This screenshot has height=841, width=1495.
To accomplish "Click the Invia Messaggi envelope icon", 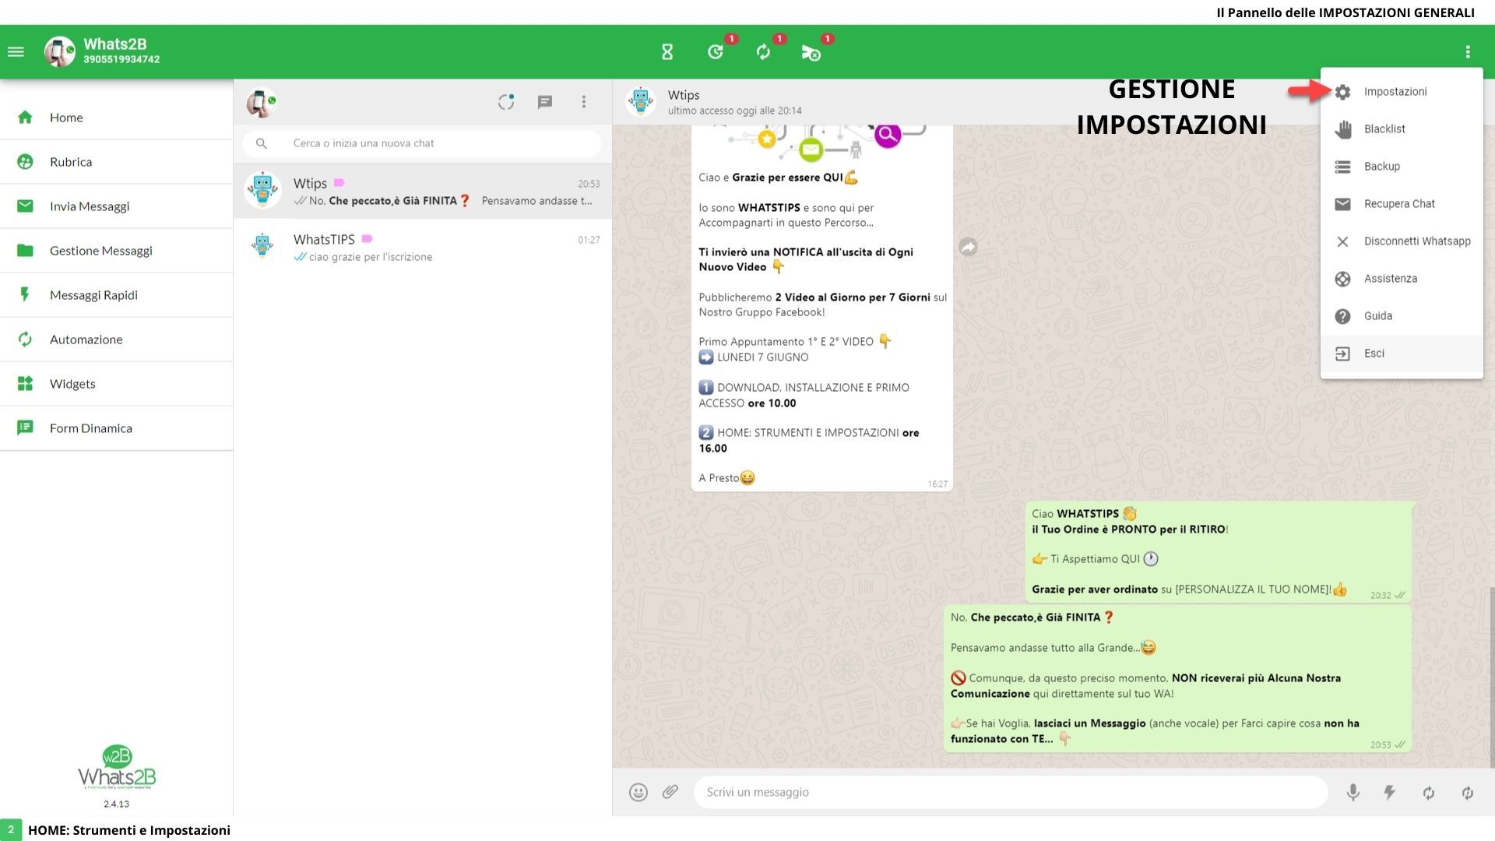I will [25, 206].
